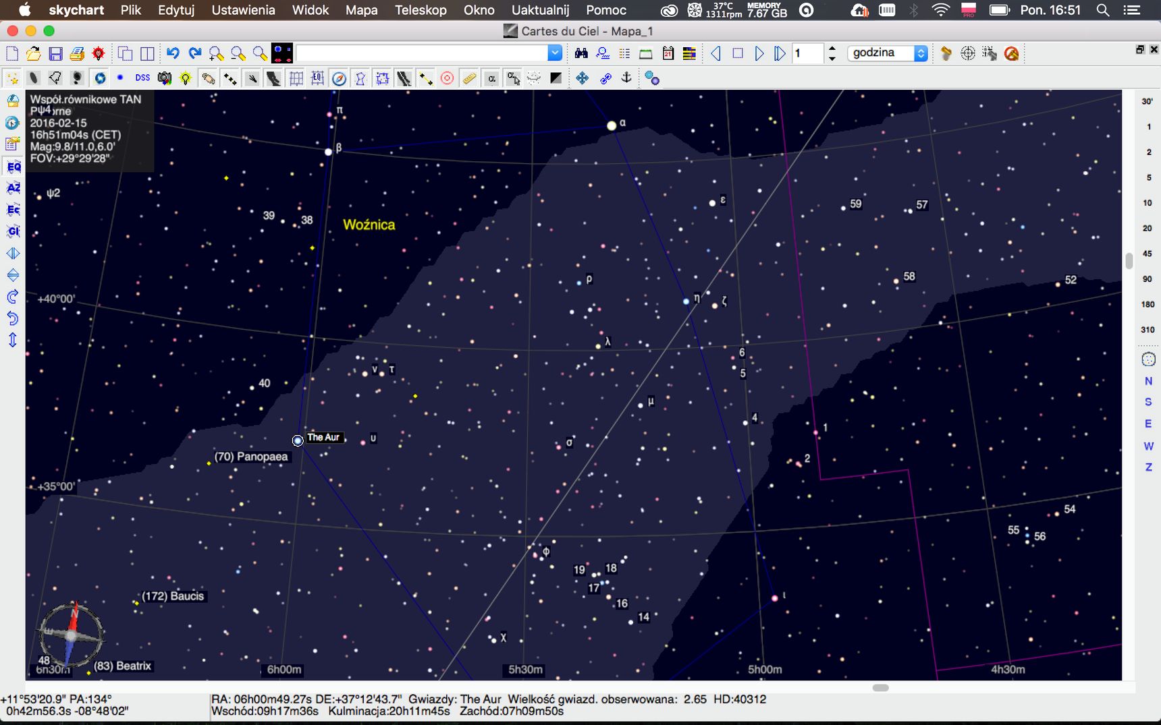Step time backward with the left triangle
Viewport: 1161px width, 725px height.
tap(716, 53)
